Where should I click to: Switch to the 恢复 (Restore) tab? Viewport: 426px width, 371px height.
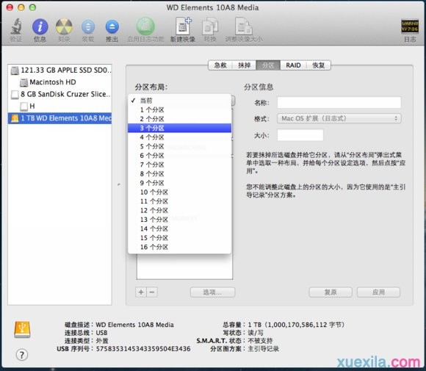(319, 65)
